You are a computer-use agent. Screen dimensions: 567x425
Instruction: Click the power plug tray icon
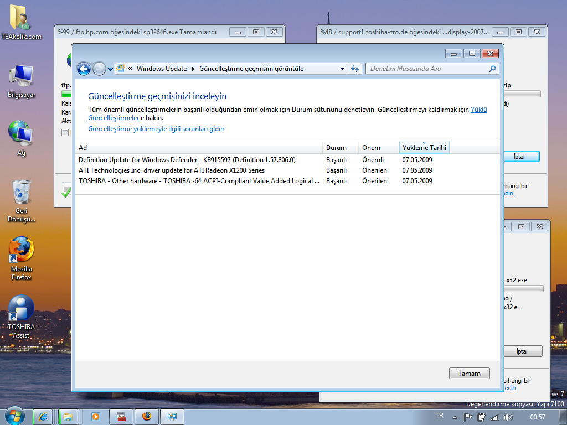481,417
